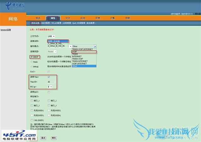Viewport: 201px width, 142px height.
Task: Open the 安全 security tab
Action: tap(68, 18)
